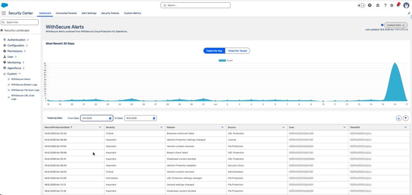Click the edit pencil icon in navigation bar

pyautogui.click(x=409, y=13)
